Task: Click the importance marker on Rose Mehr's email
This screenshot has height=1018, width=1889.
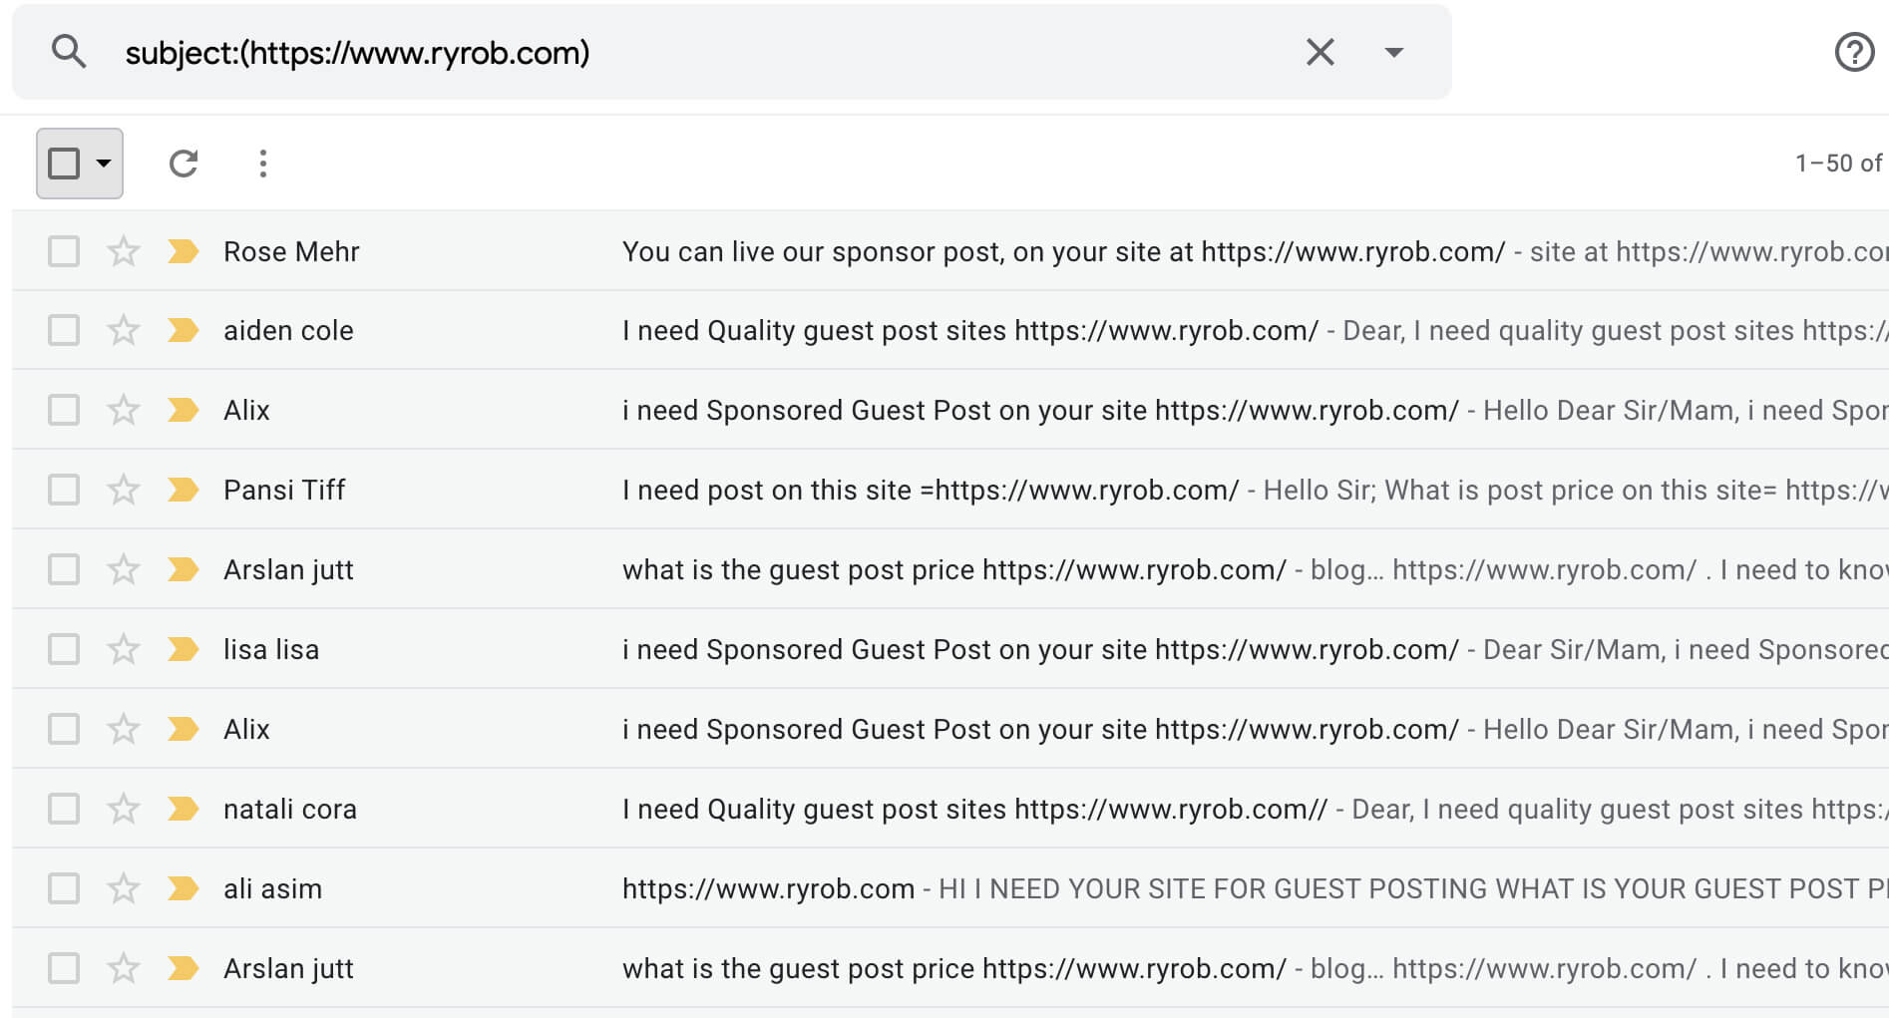Action: click(x=183, y=250)
